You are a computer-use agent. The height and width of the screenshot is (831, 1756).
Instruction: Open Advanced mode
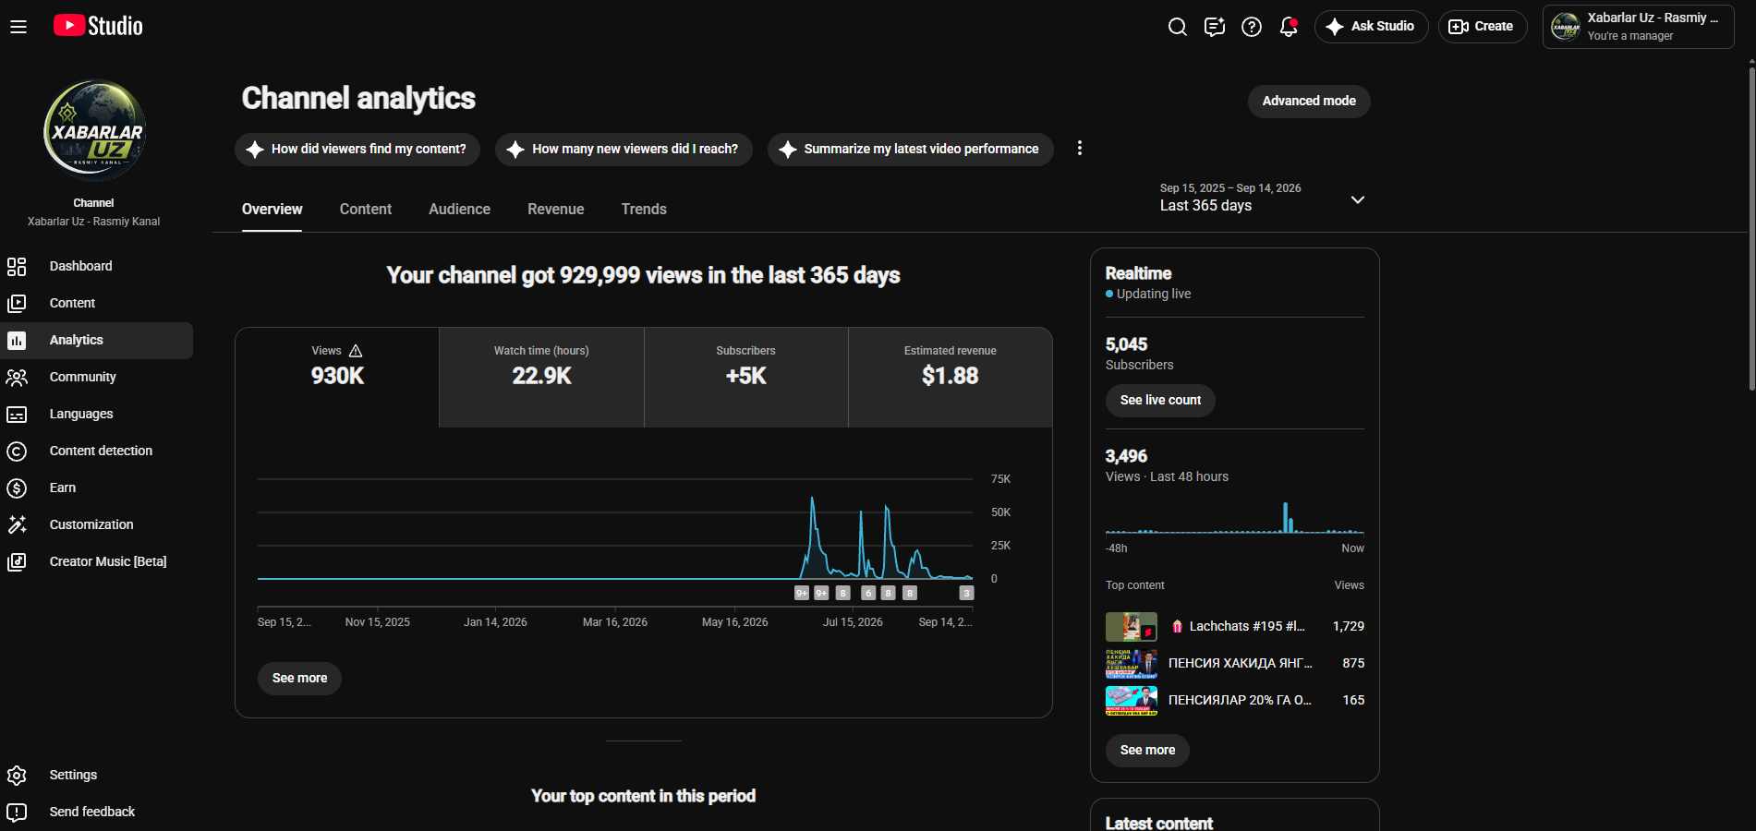pos(1309,102)
